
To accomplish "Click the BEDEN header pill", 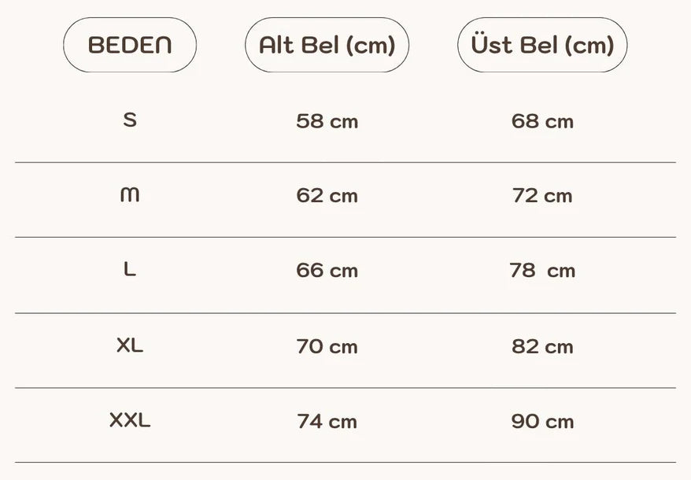I will (x=130, y=45).
